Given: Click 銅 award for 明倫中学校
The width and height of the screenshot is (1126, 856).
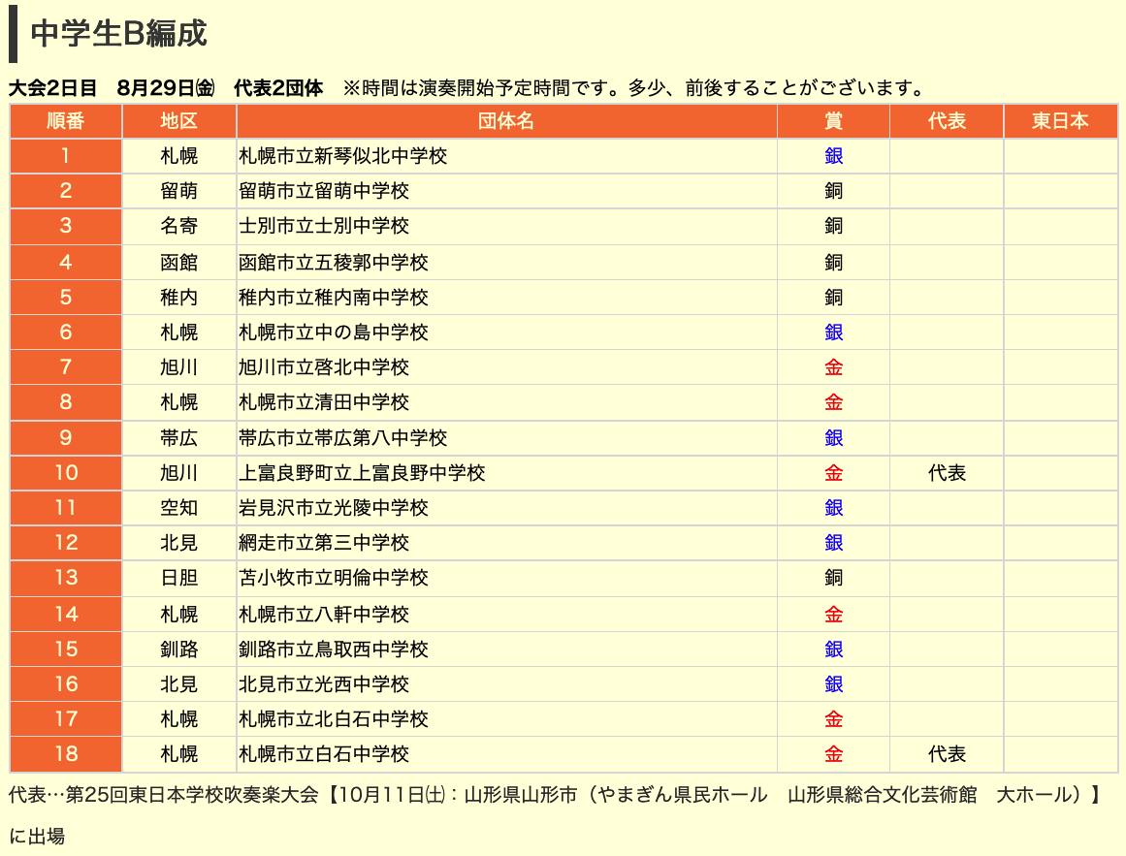Looking at the screenshot, I should click(x=833, y=578).
